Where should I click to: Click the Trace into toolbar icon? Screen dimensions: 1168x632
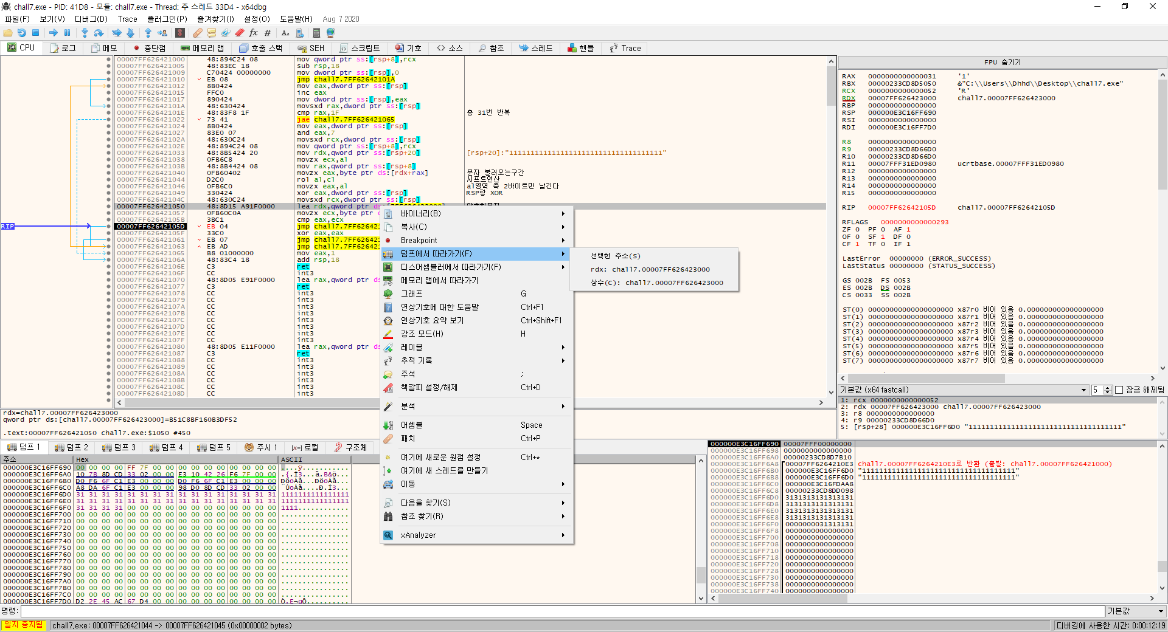click(117, 33)
